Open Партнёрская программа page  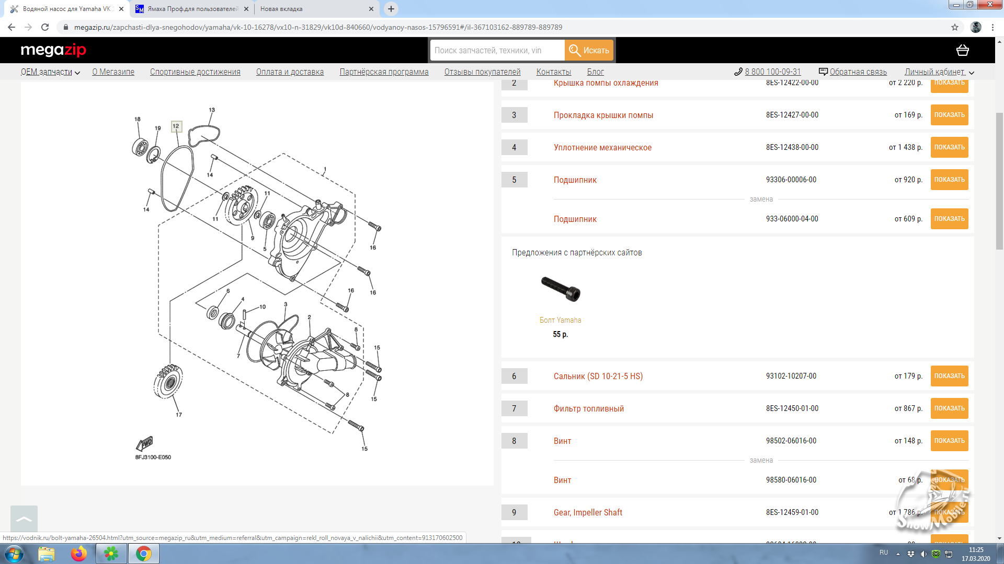(x=384, y=72)
